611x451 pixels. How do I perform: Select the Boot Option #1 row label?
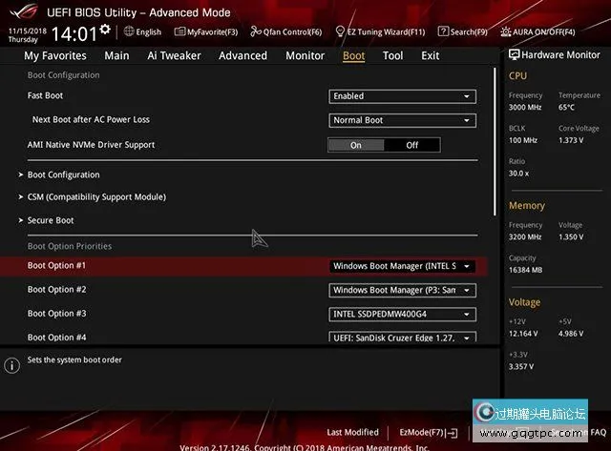click(56, 266)
